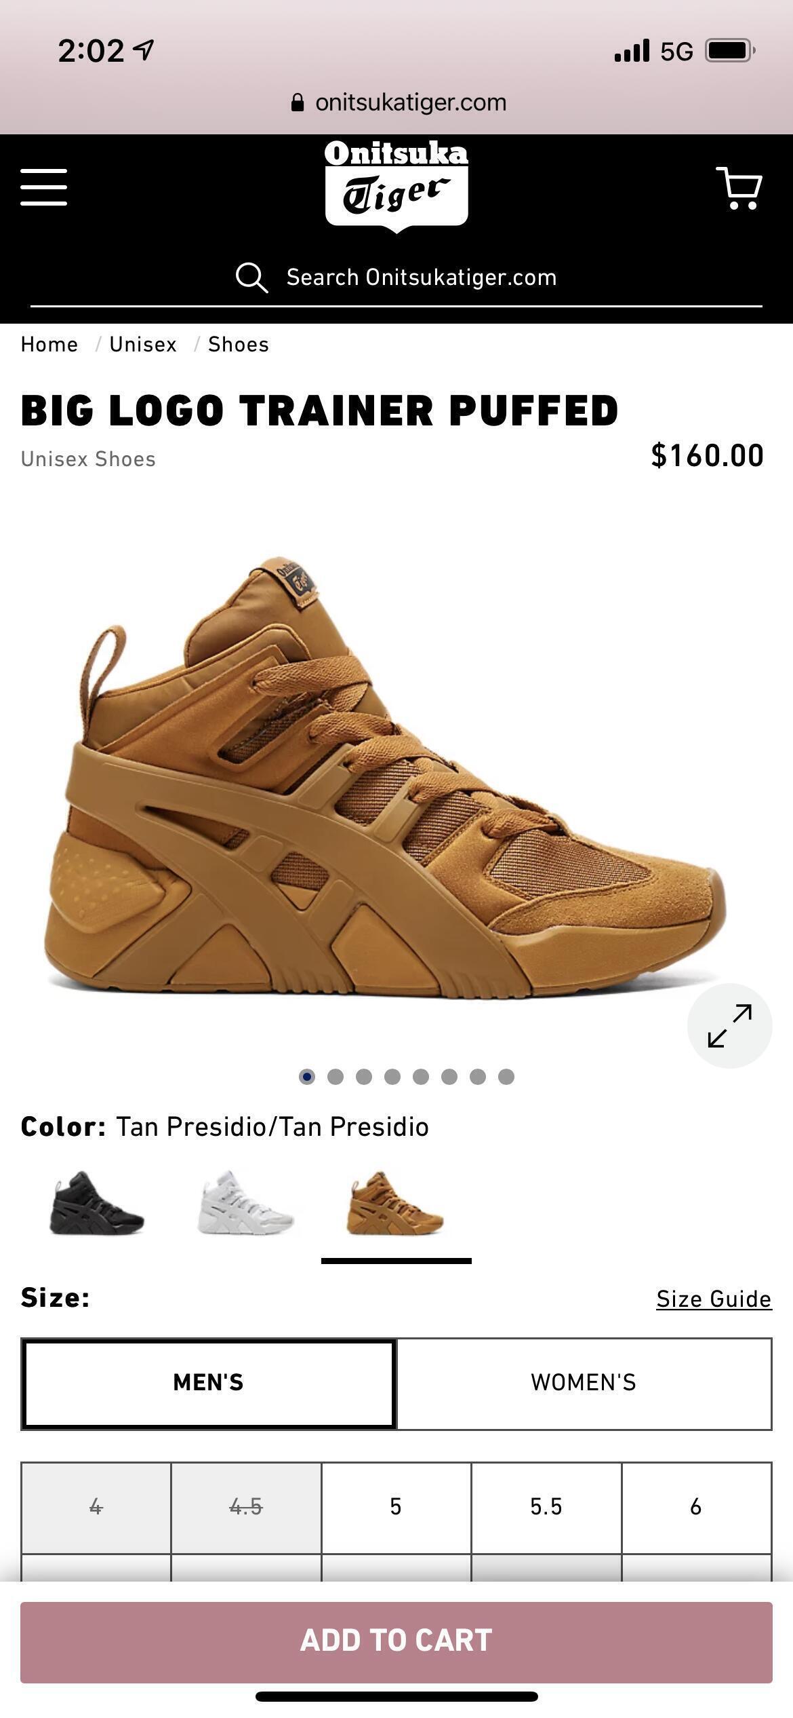Go to Home breadcrumb
Screen dimensions: 793x1718
pos(49,345)
